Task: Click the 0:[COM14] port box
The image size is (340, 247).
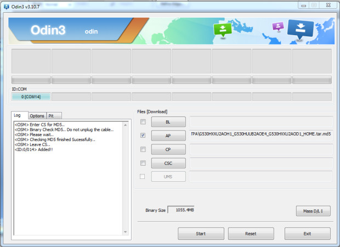Action: (x=31, y=97)
